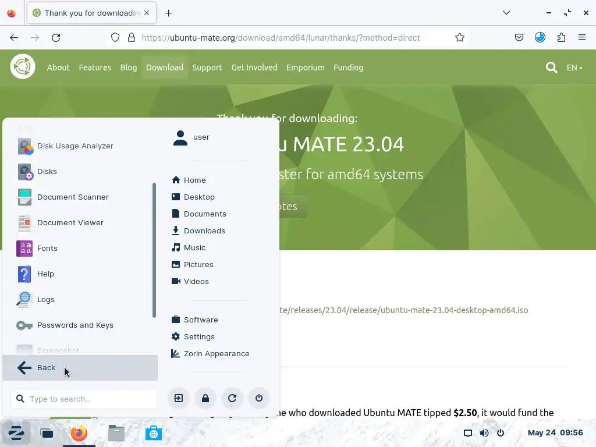Open the list all tabs dropdown

click(506, 13)
